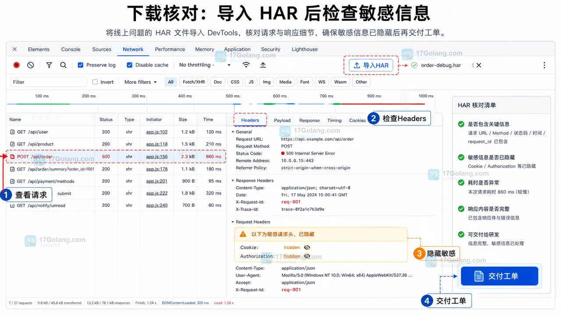Check item 是否包含关键信息
Screen dimensions: 561x316
pos(461,124)
